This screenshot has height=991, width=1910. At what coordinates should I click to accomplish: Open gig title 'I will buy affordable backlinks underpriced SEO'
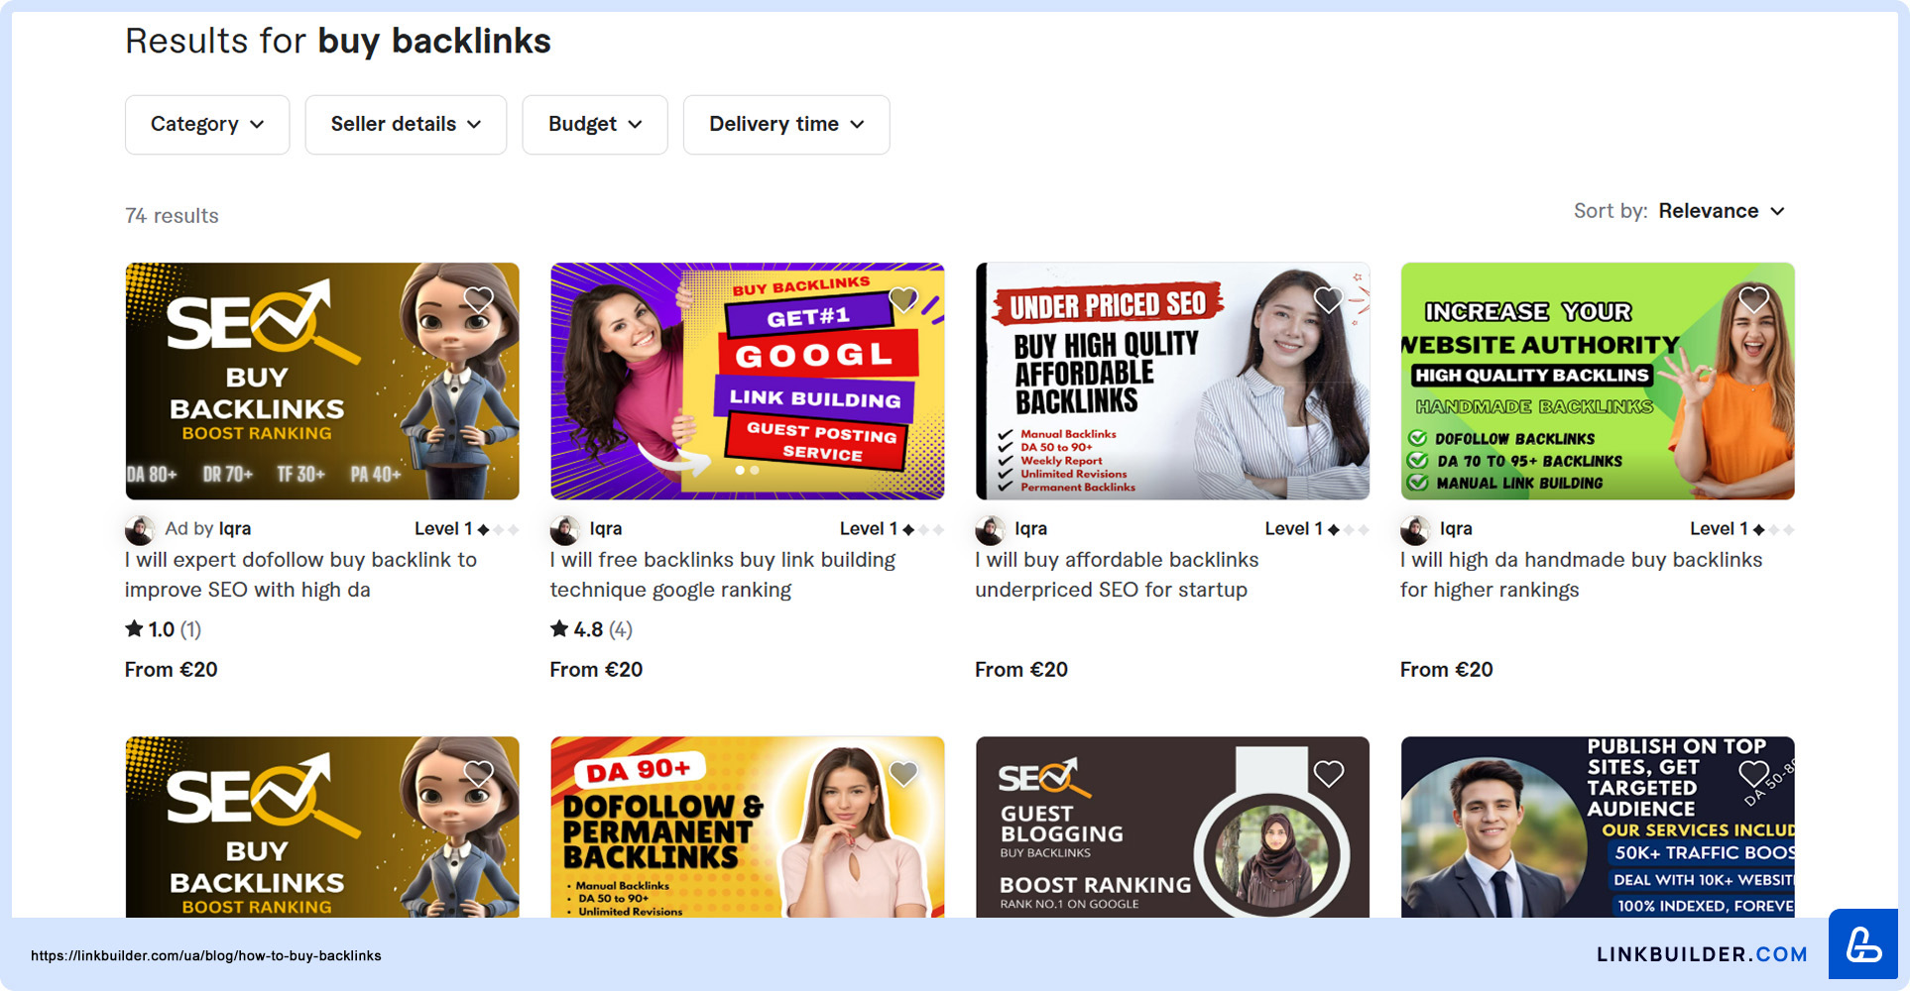click(1117, 575)
